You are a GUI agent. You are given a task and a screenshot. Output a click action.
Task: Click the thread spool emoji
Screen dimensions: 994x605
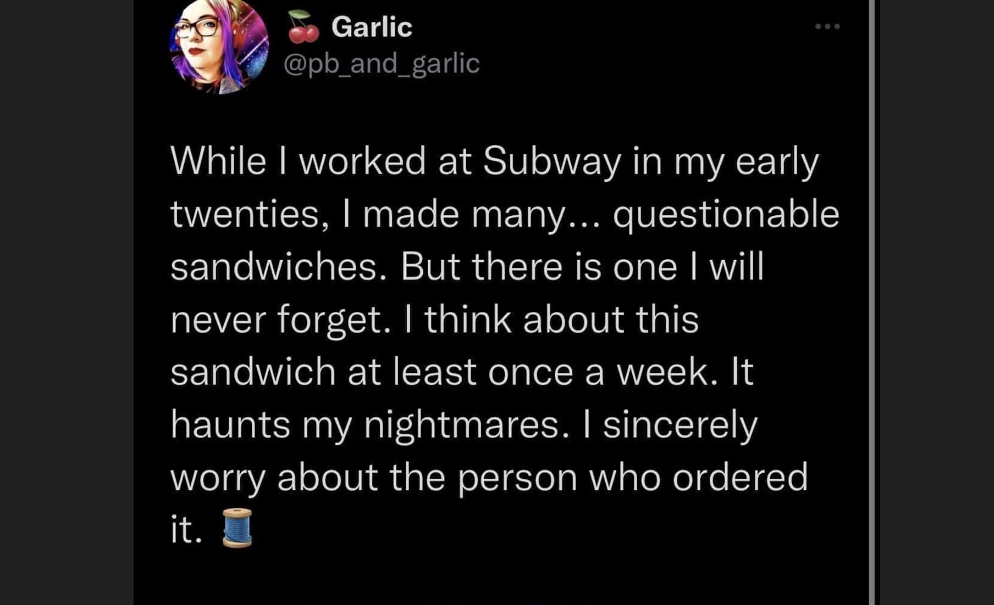(x=237, y=528)
